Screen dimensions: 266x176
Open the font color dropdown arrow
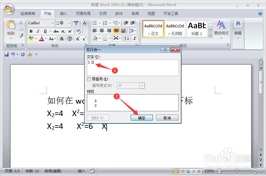pyautogui.click(x=46, y=39)
